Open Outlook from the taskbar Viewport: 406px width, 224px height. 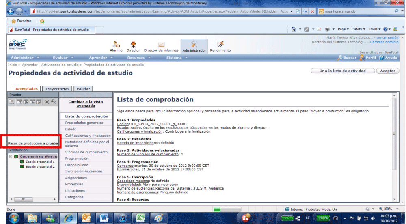tap(86, 218)
